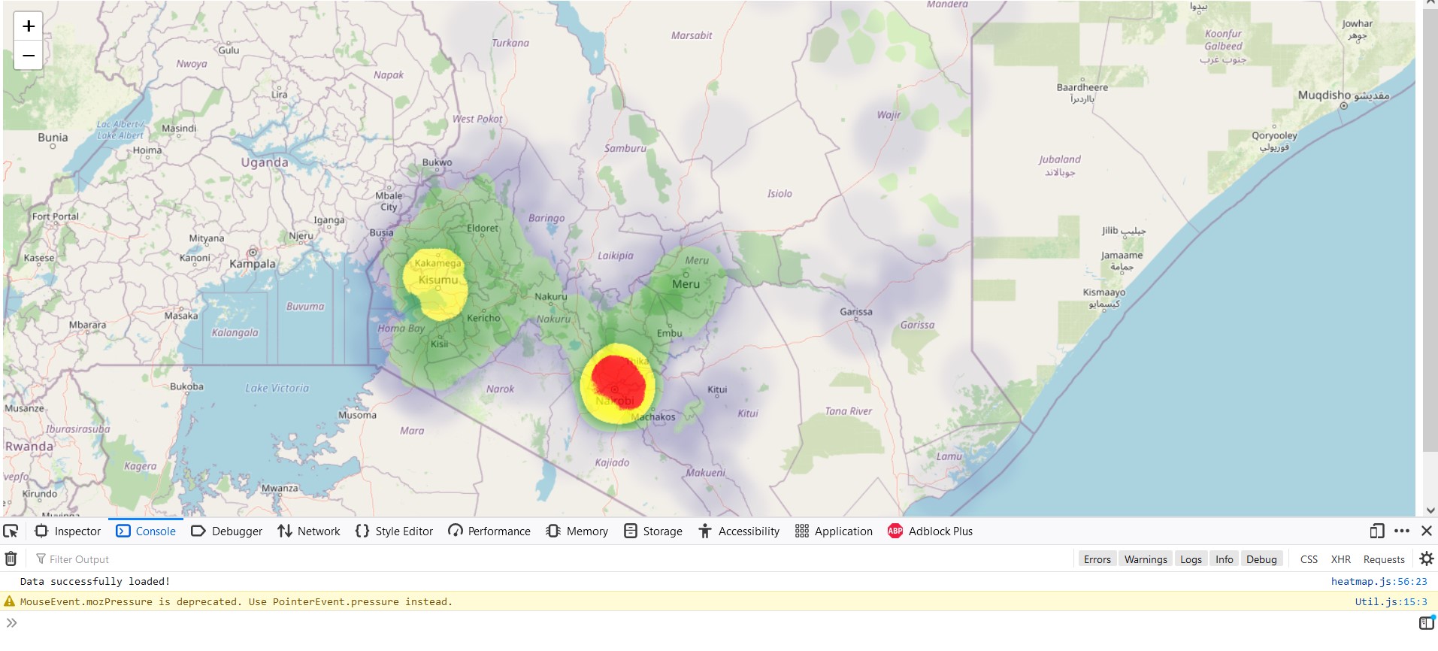Open the Accessibility tab
This screenshot has height=651, width=1438.
click(x=739, y=531)
